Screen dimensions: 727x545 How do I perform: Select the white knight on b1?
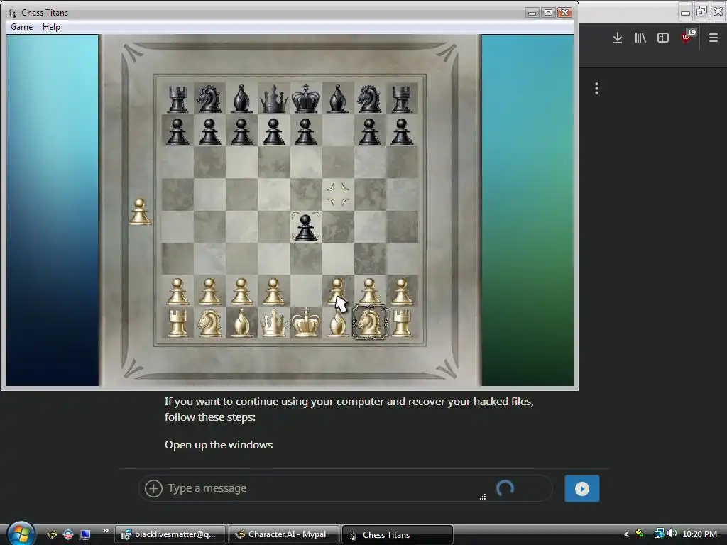pyautogui.click(x=209, y=322)
